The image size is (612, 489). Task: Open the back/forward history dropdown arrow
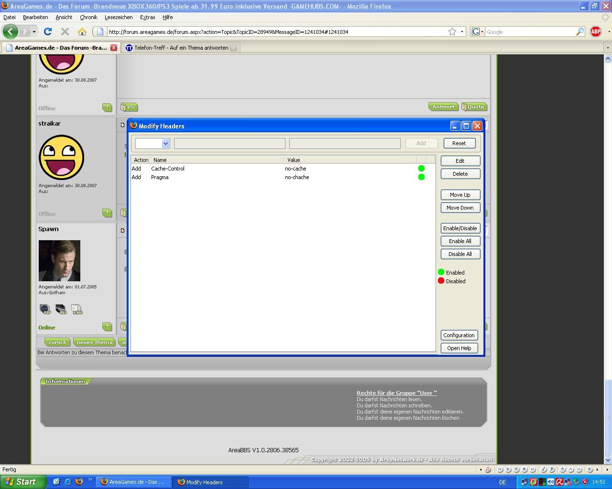(x=34, y=32)
